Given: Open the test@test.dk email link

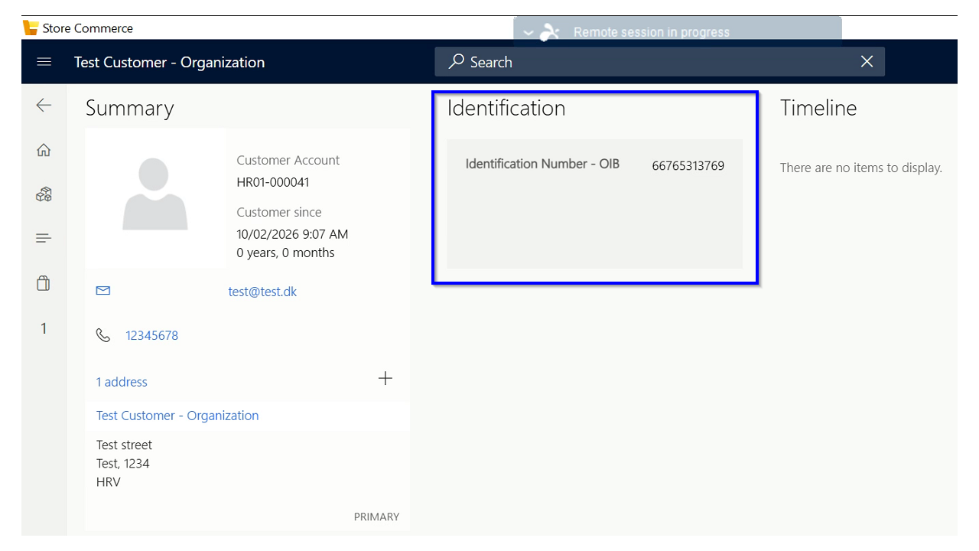Looking at the screenshot, I should click(262, 292).
